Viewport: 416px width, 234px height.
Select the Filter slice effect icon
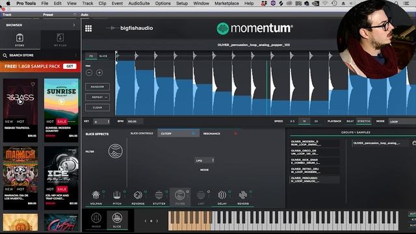tap(180, 195)
